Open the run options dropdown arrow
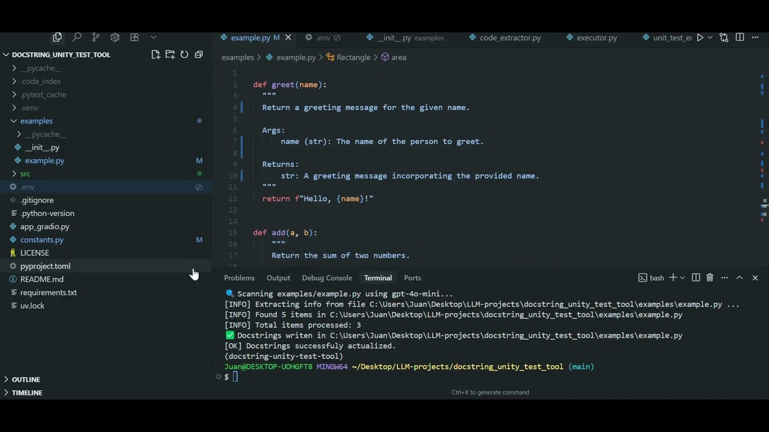The width and height of the screenshot is (769, 432). click(710, 37)
